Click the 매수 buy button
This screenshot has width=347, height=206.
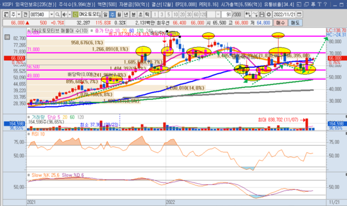coord(280,23)
